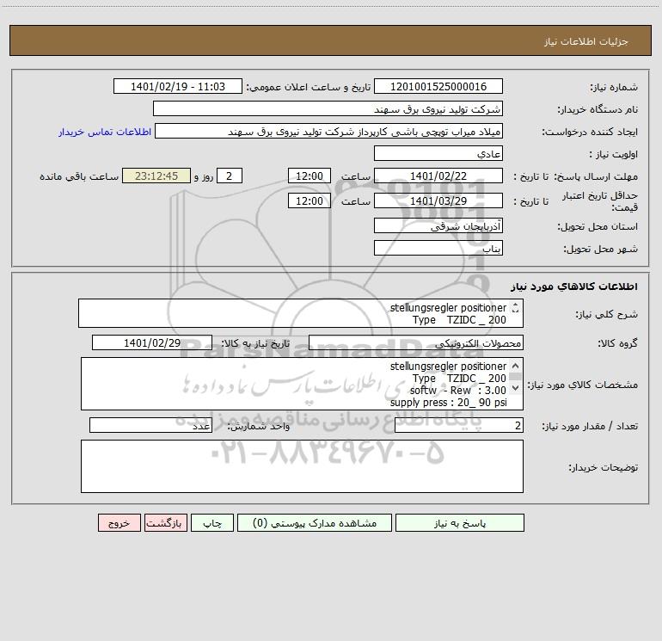Image resolution: width=662 pixels, height=641 pixels.
Task: Click the label واحد شمارش
Action: click(259, 426)
